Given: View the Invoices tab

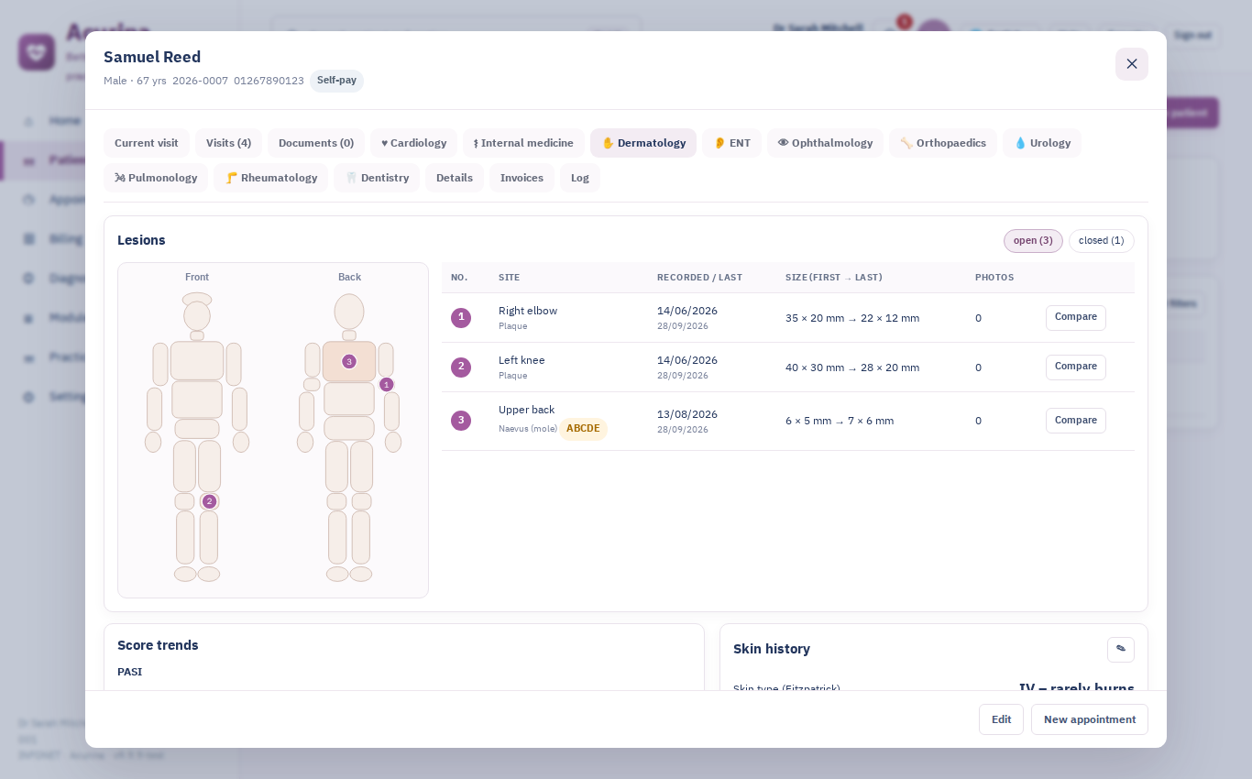Looking at the screenshot, I should coord(522,178).
